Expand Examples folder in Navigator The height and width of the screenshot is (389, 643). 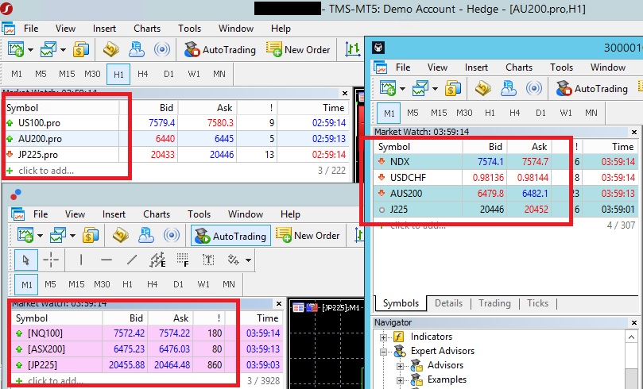401,380
